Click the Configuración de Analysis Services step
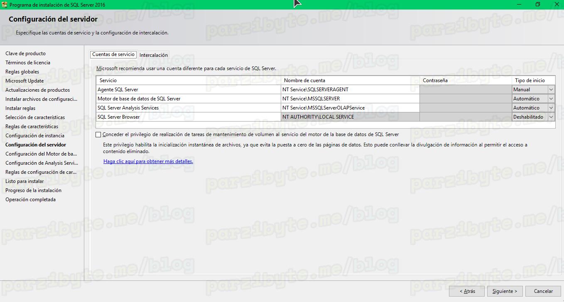This screenshot has width=564, height=302. [42, 163]
